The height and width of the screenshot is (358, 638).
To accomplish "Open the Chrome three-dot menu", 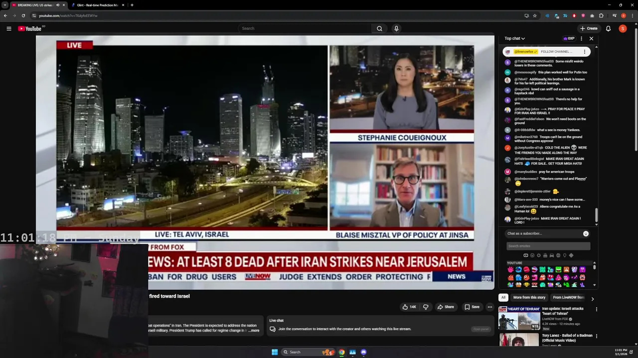I will click(632, 15).
